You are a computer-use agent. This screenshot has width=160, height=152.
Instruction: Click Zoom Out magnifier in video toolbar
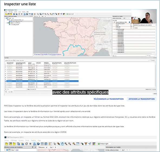pos(48,14)
